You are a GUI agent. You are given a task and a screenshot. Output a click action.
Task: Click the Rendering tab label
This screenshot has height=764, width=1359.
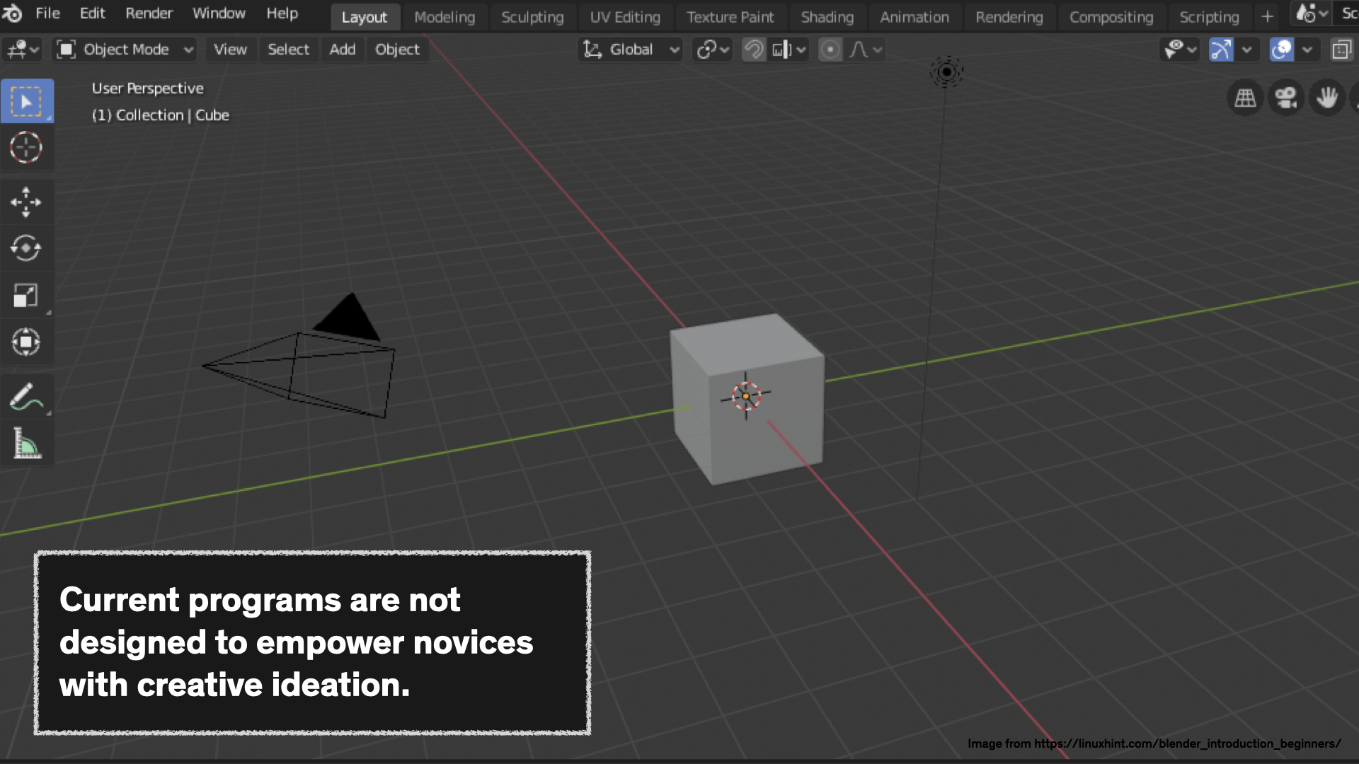[x=1009, y=17]
